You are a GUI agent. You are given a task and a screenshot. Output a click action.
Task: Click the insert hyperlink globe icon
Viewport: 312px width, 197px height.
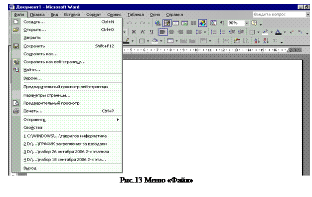coord(157,23)
